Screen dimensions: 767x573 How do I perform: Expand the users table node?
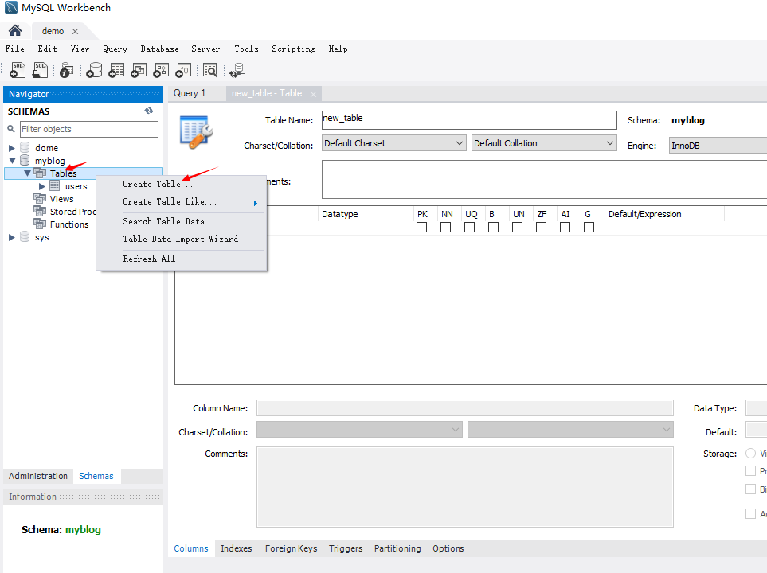coord(42,186)
